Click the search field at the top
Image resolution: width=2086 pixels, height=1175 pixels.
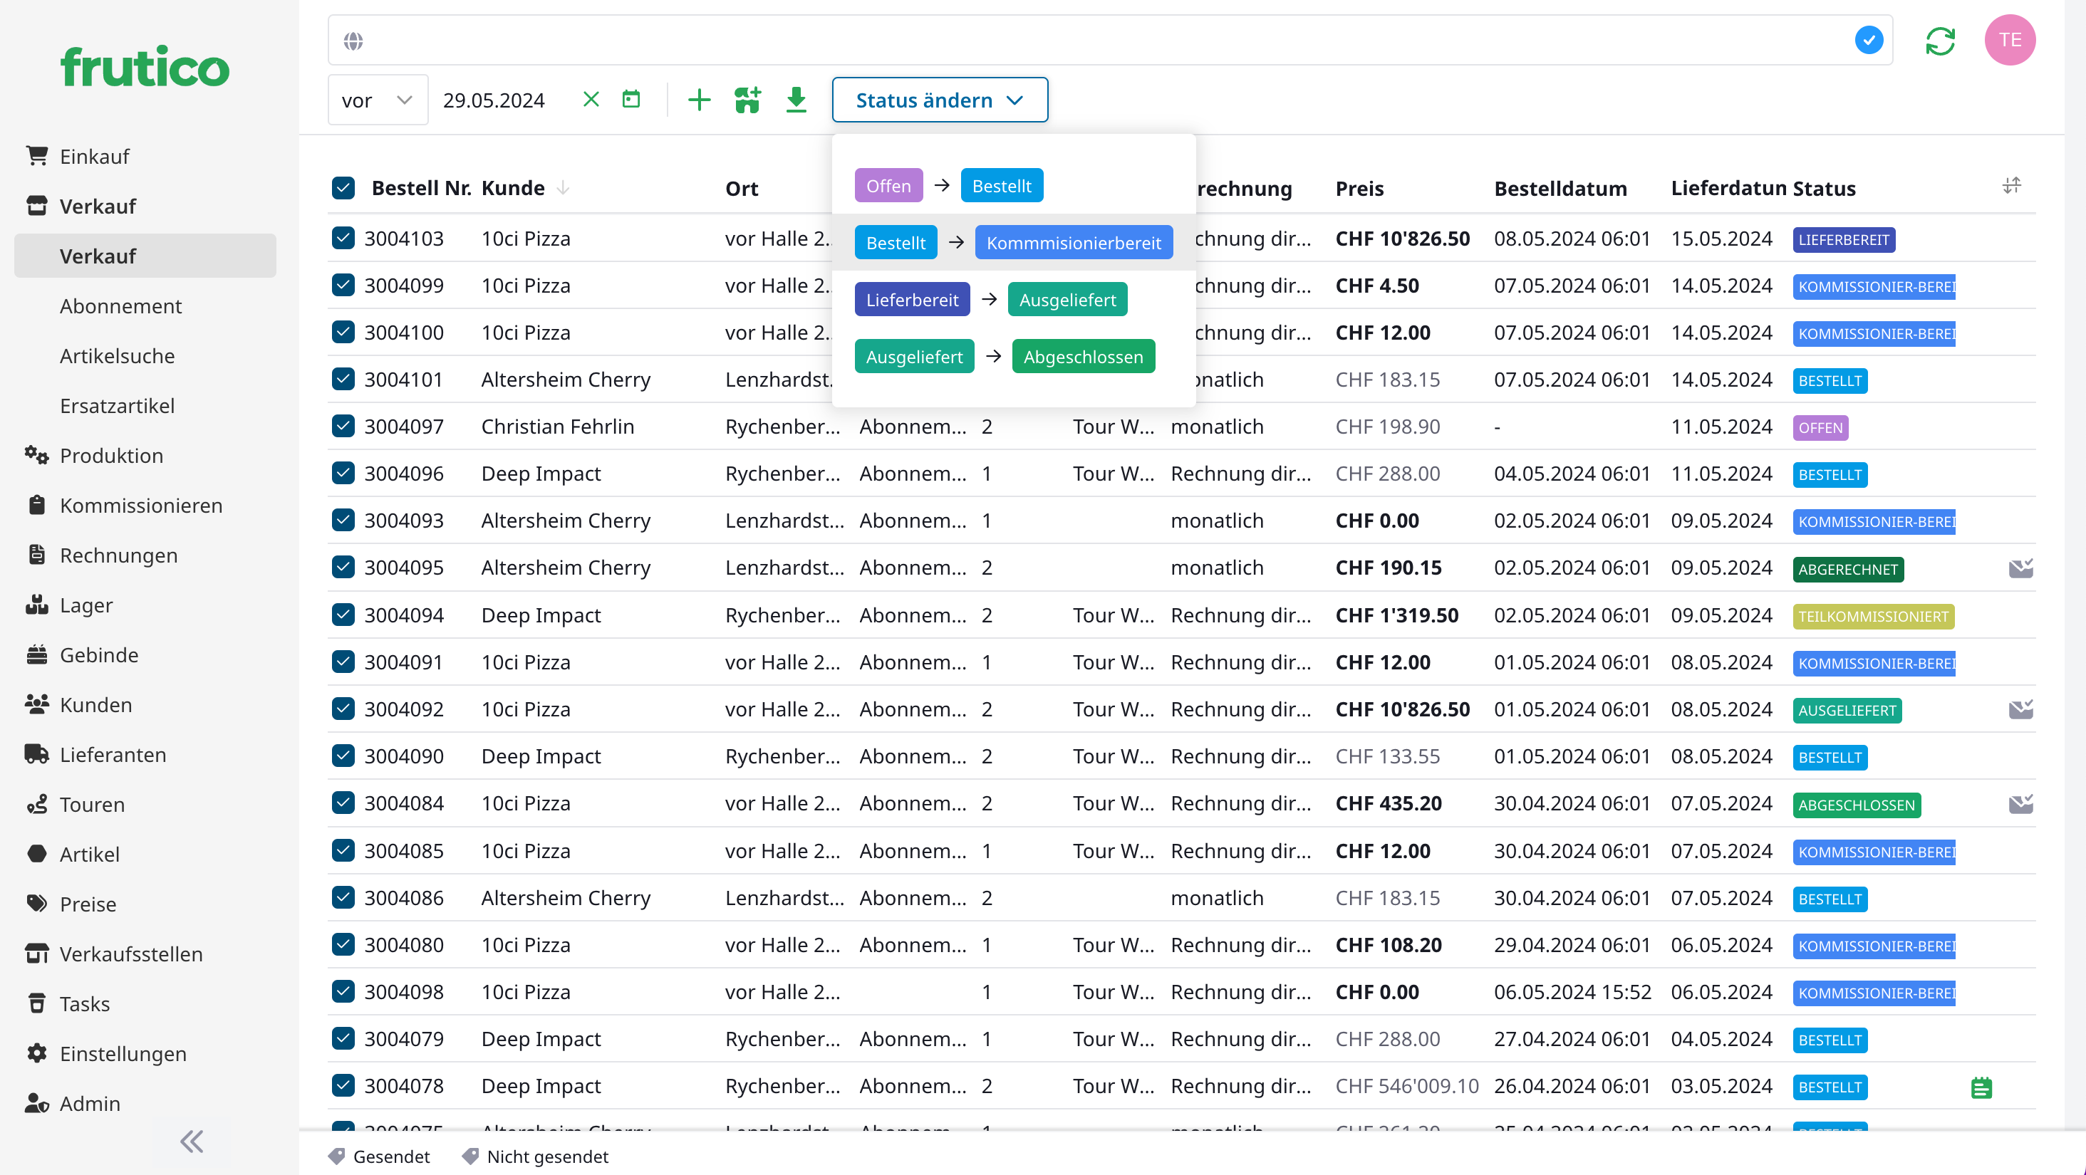(x=1093, y=41)
